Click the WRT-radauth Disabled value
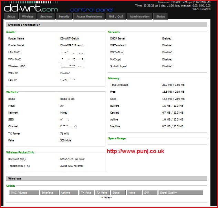This screenshot has height=208, width=218. pyautogui.click(x=167, y=45)
